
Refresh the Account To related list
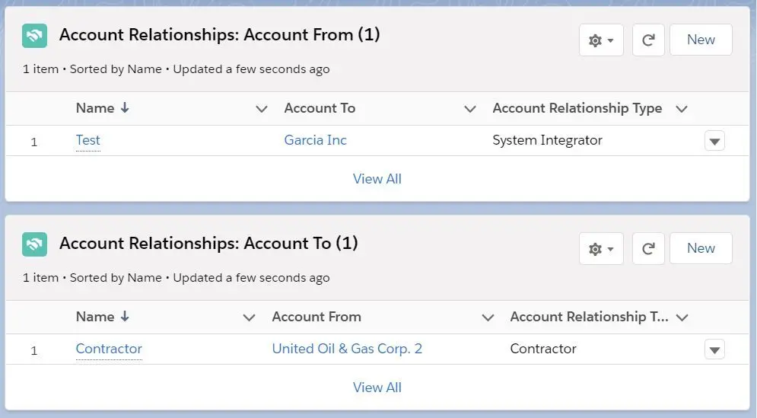(x=648, y=248)
